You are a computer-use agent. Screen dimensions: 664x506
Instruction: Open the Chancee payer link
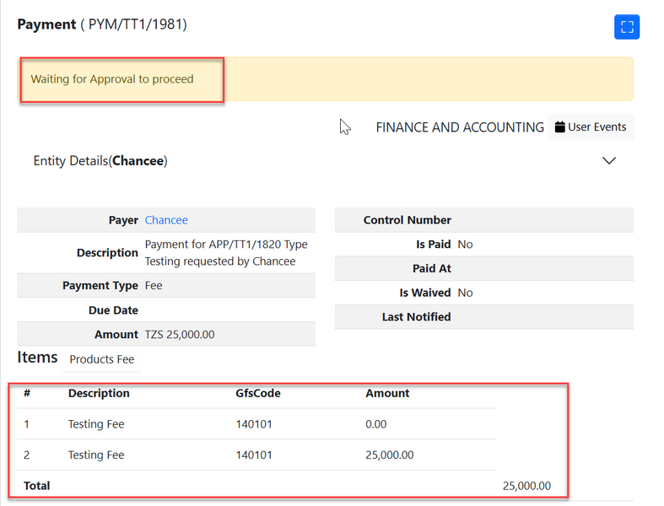166,220
